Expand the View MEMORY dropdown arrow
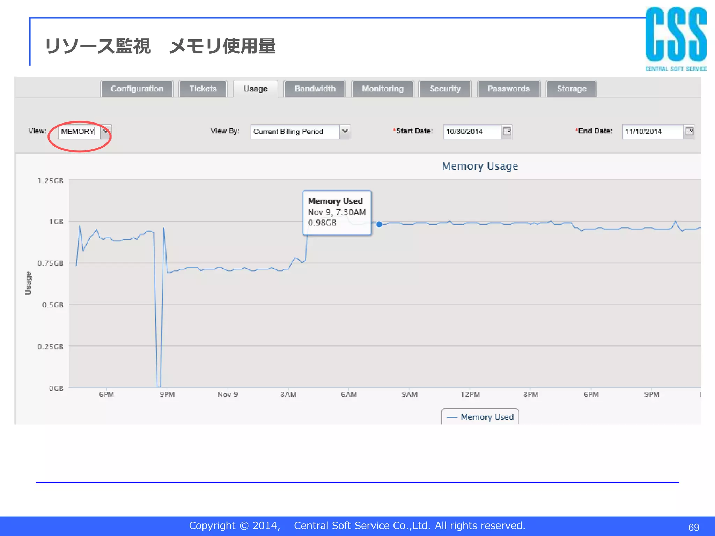The width and height of the screenshot is (715, 536). tap(106, 132)
